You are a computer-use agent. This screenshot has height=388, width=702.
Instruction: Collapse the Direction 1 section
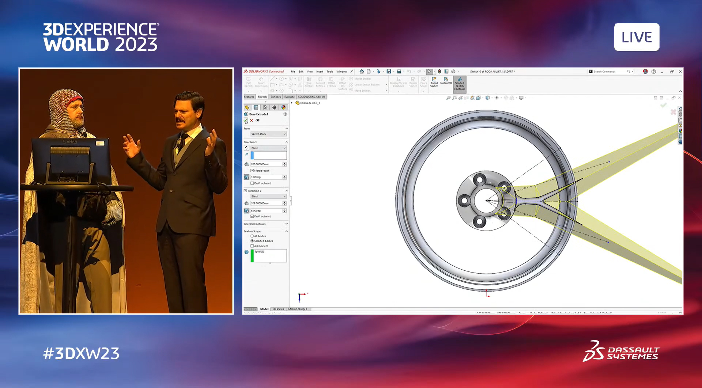tap(287, 142)
